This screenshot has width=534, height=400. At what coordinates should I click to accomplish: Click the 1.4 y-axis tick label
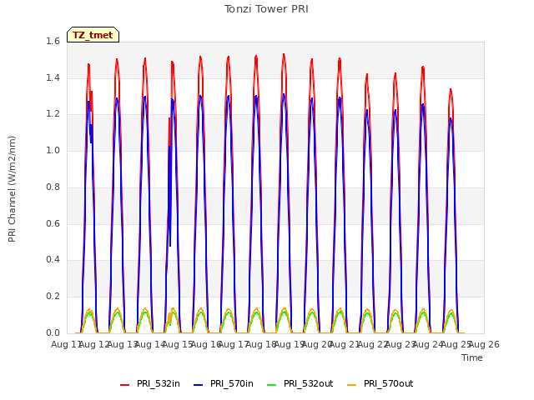53,77
